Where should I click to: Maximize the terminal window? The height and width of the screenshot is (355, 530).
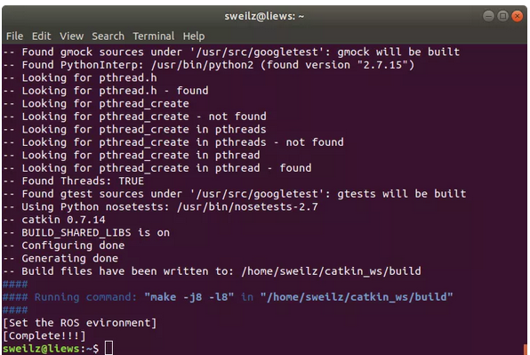tap(502, 16)
